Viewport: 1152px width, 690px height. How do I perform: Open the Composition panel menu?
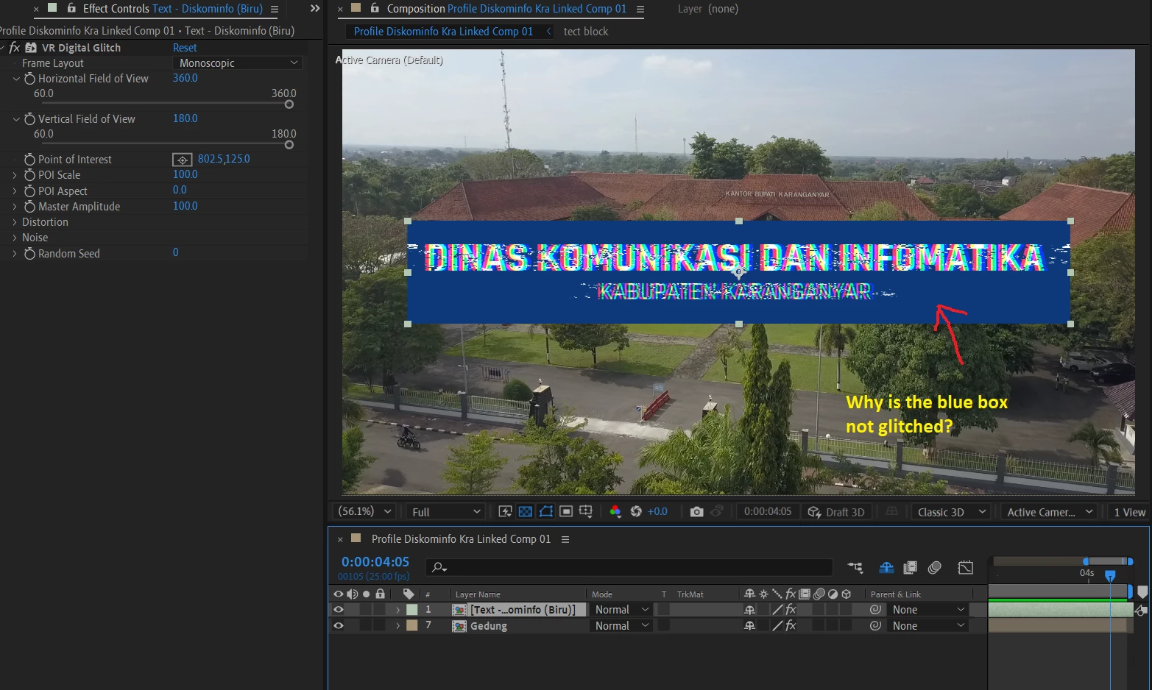coord(640,10)
